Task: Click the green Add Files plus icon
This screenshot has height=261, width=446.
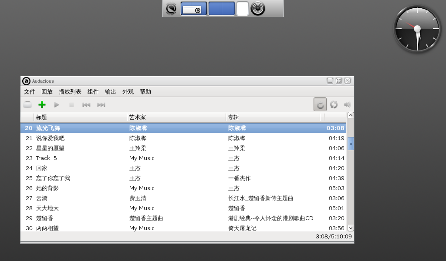Action: (42, 104)
